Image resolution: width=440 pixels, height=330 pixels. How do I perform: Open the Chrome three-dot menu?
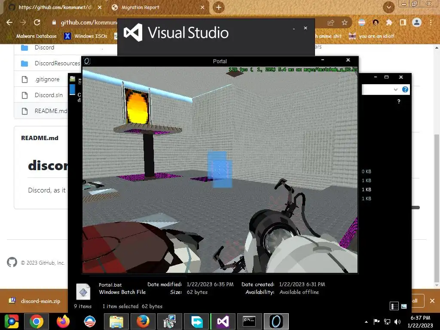(431, 22)
